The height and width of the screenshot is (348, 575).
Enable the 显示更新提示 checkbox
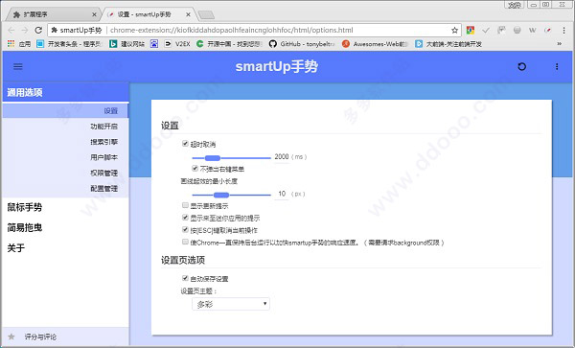[x=185, y=205]
